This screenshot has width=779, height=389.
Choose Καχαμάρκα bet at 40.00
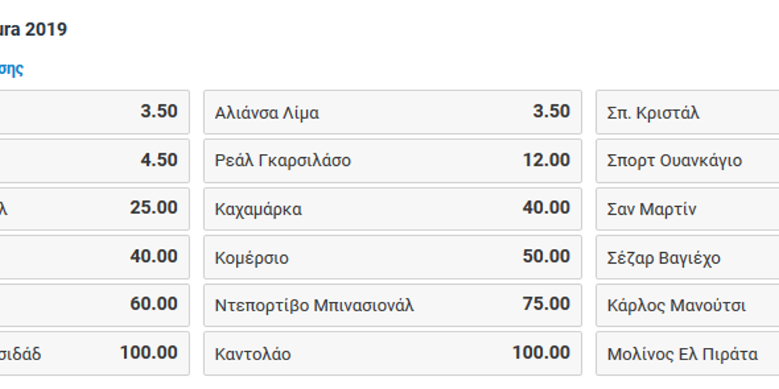pos(393,209)
